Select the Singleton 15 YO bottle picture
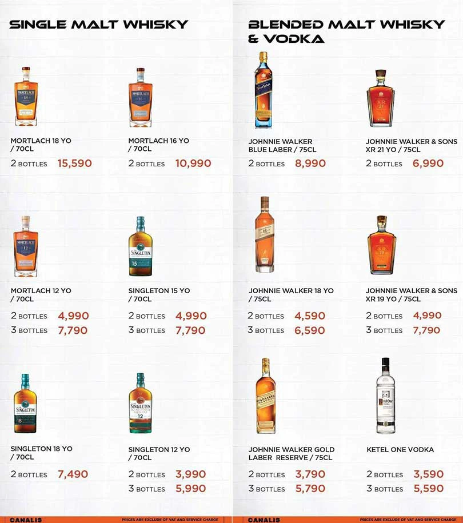The image size is (463, 523). click(141, 246)
